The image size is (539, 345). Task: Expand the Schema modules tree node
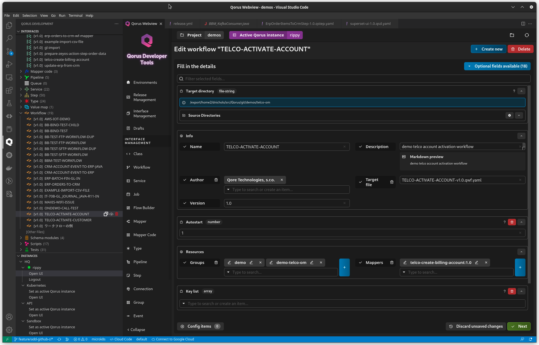tap(21, 238)
